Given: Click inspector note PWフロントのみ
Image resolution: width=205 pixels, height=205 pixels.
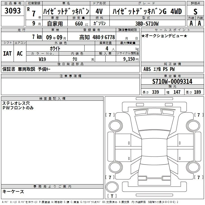Looking at the screenshot, I should coord(18,108).
